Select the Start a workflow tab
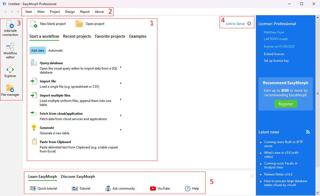 click(x=44, y=36)
